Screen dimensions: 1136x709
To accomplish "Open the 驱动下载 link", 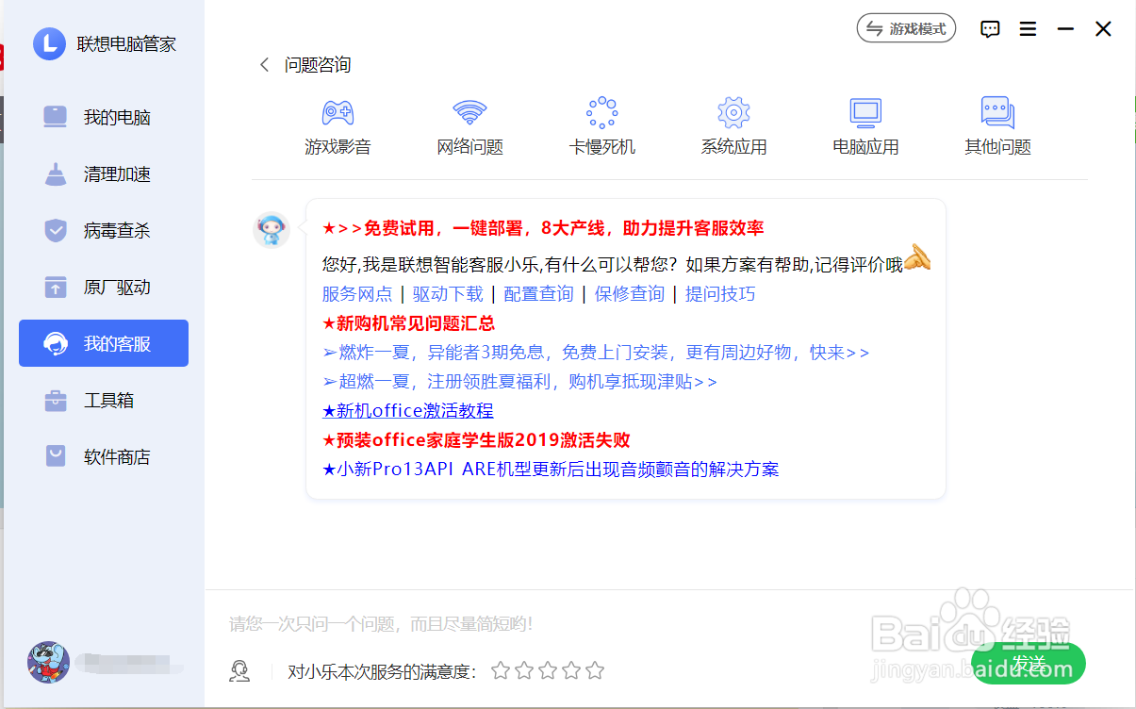I will tap(448, 294).
